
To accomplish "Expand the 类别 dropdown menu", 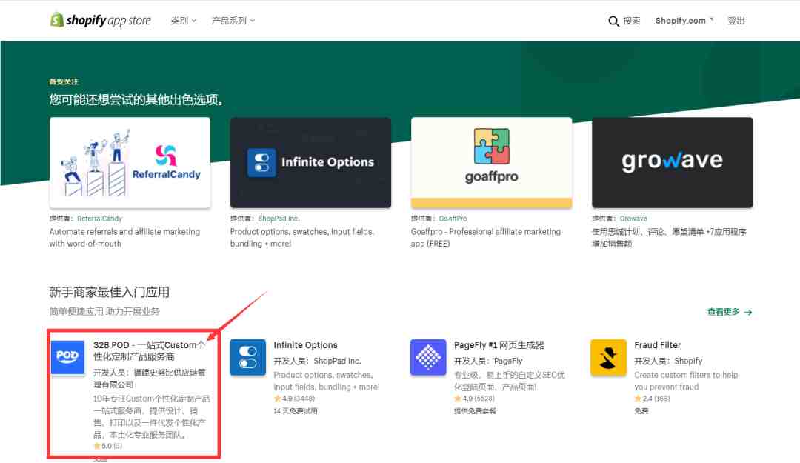I will (183, 21).
